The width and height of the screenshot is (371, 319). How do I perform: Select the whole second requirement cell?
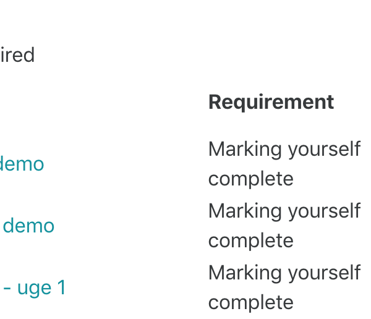(284, 226)
